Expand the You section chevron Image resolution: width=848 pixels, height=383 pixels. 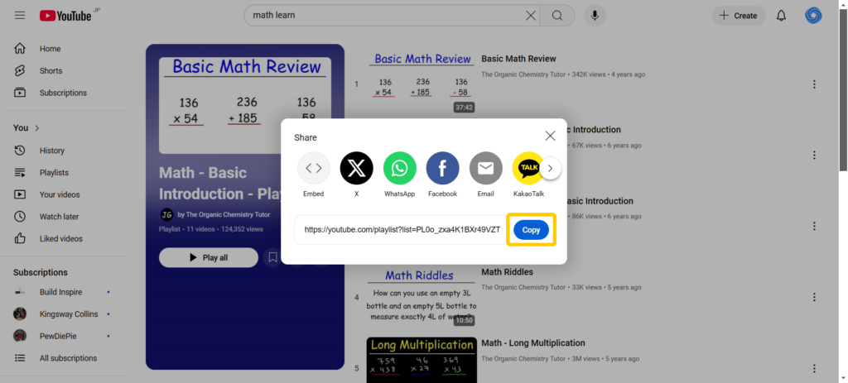36,128
